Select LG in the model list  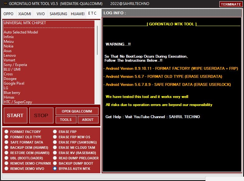click(49, 88)
